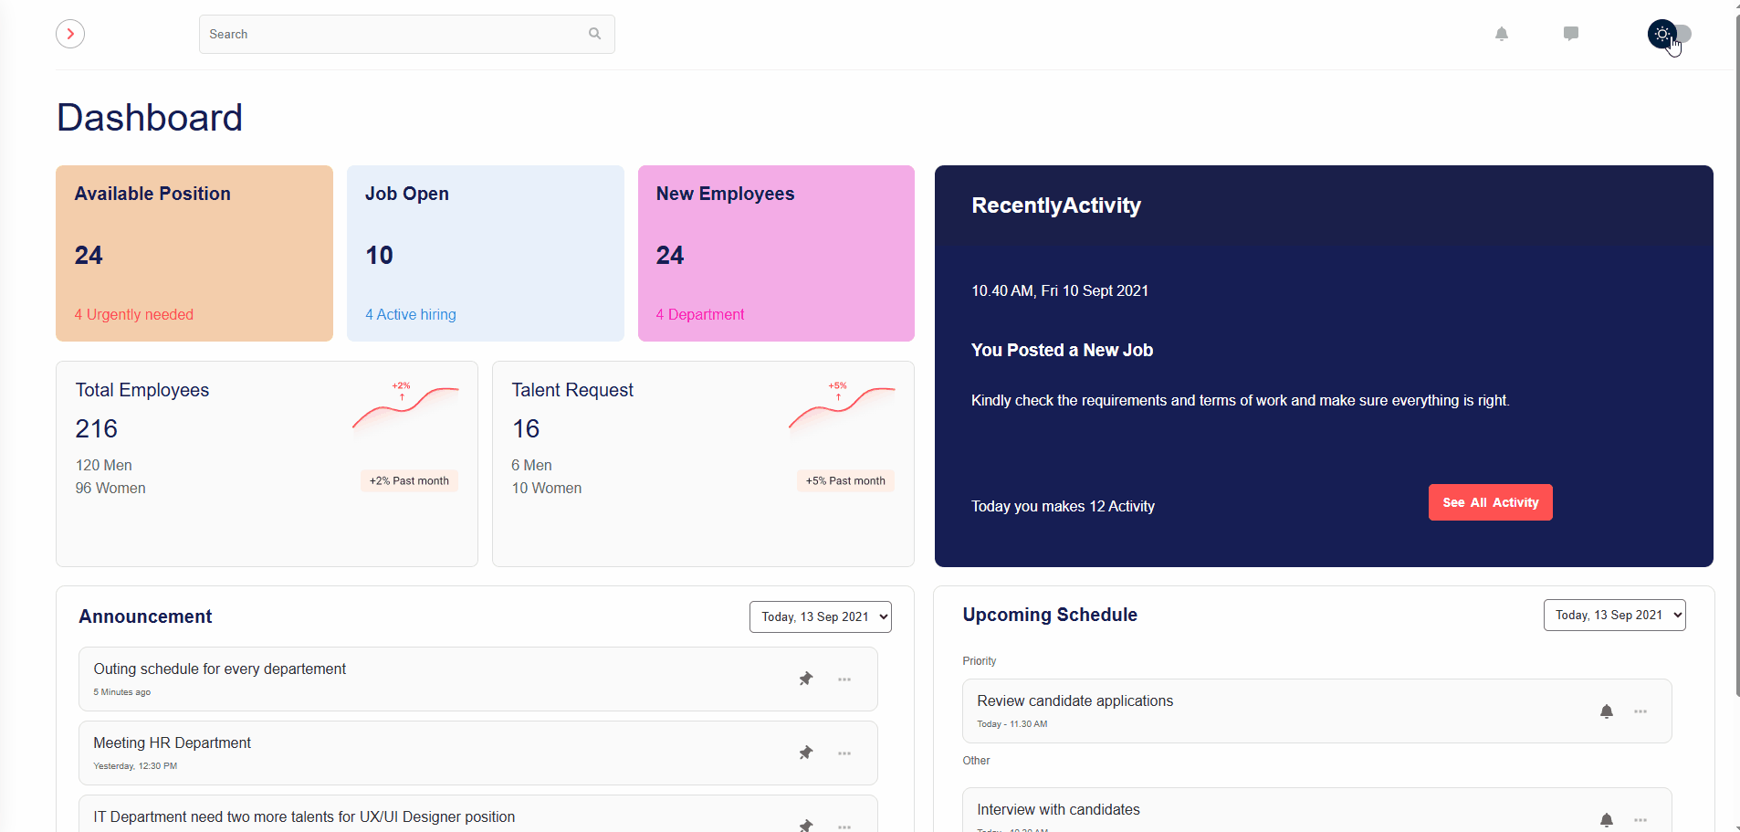Focus the Search input field
Screen dimensions: 1740x832
point(406,34)
